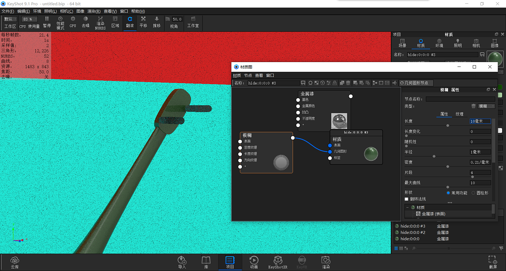Select the 推移 dolly camera tool

pyautogui.click(x=156, y=22)
